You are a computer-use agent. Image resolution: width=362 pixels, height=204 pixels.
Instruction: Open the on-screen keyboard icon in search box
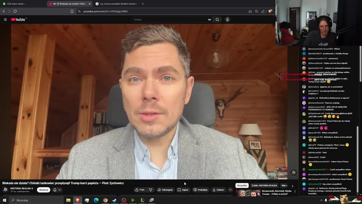209,20
